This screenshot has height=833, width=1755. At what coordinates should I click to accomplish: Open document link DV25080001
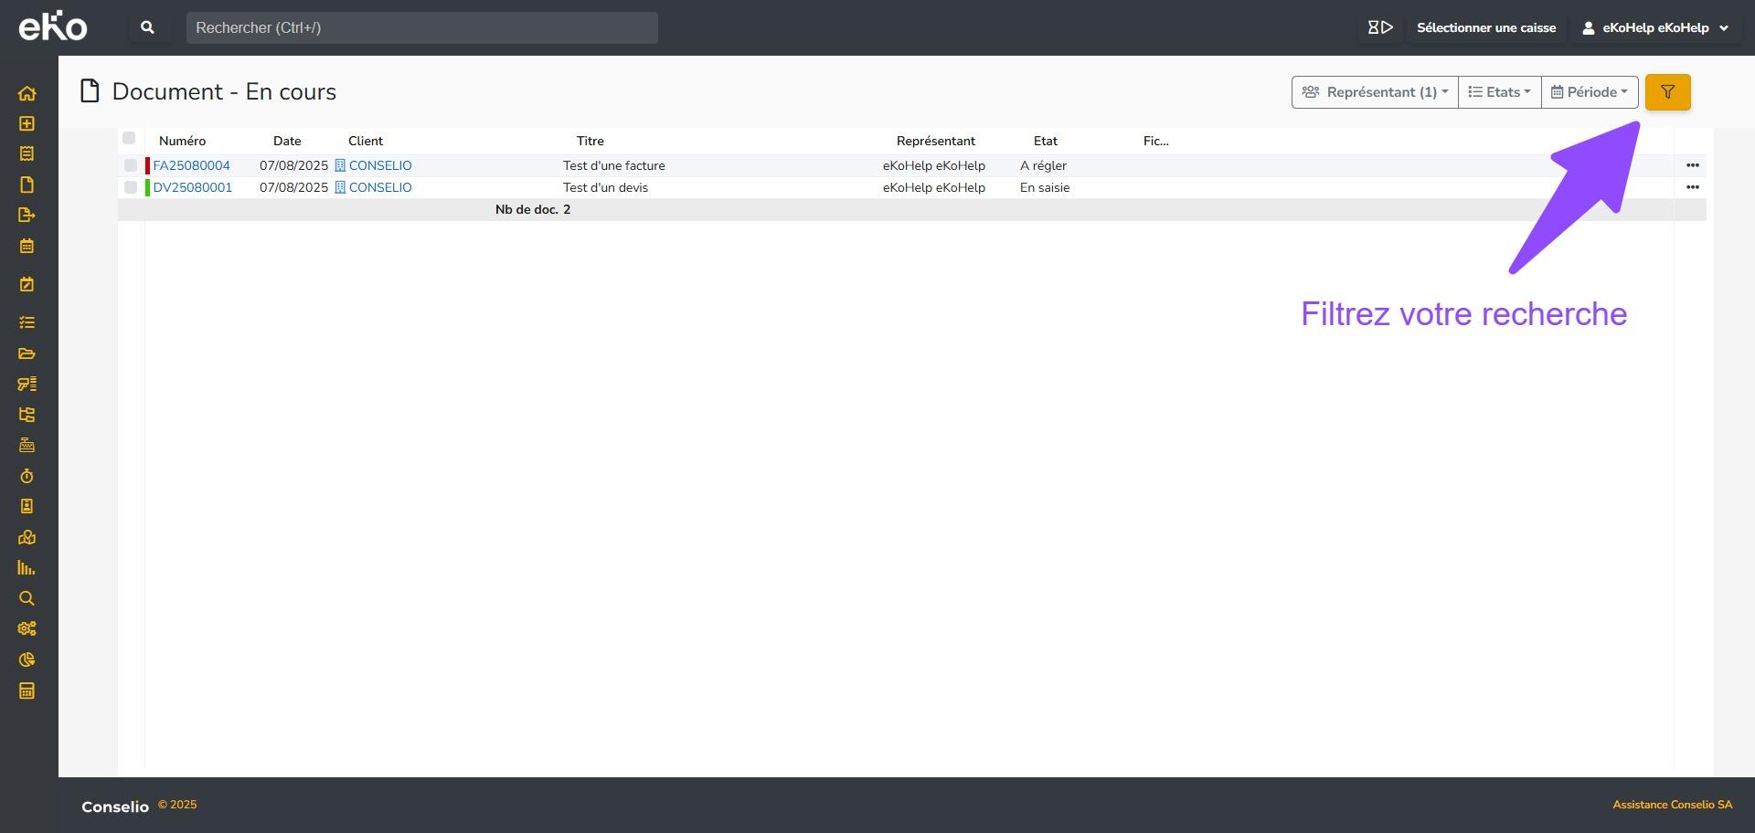click(x=193, y=187)
